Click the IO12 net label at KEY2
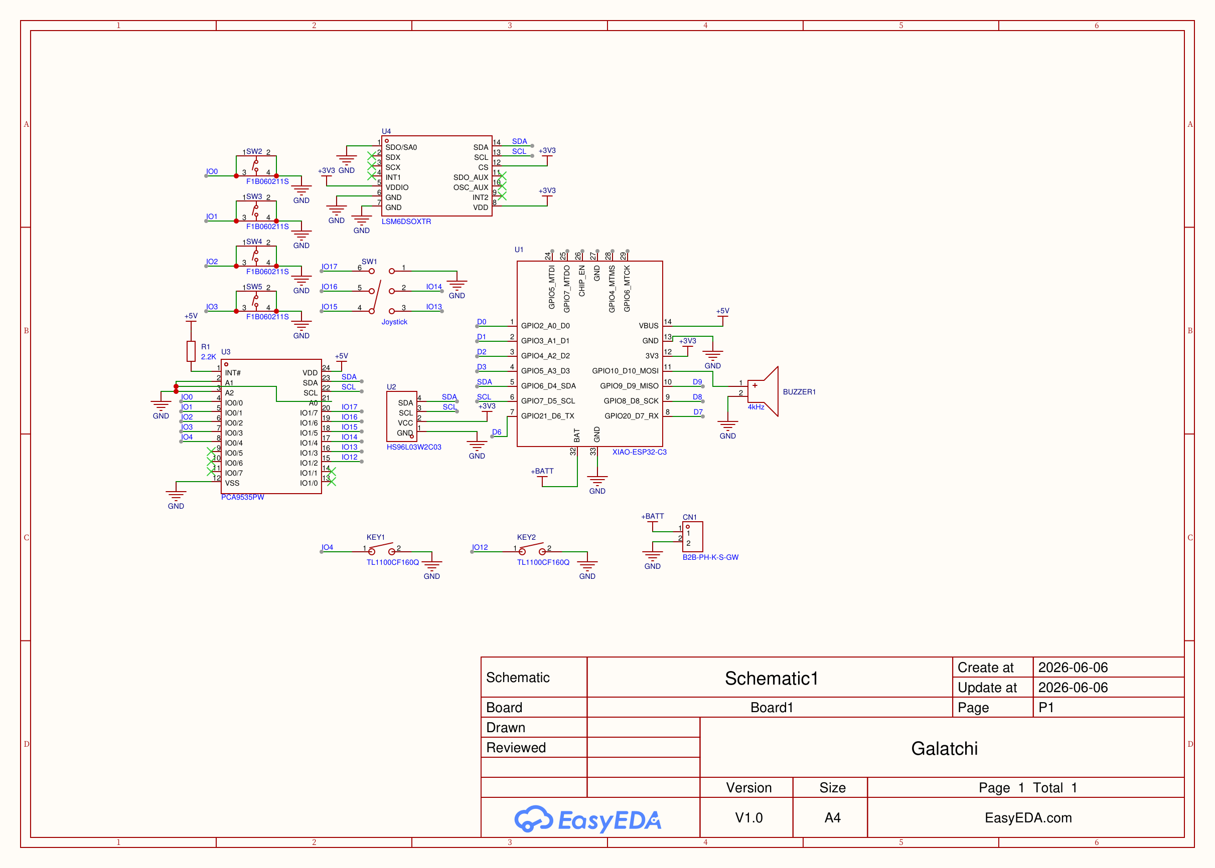The width and height of the screenshot is (1215, 868). coord(480,547)
